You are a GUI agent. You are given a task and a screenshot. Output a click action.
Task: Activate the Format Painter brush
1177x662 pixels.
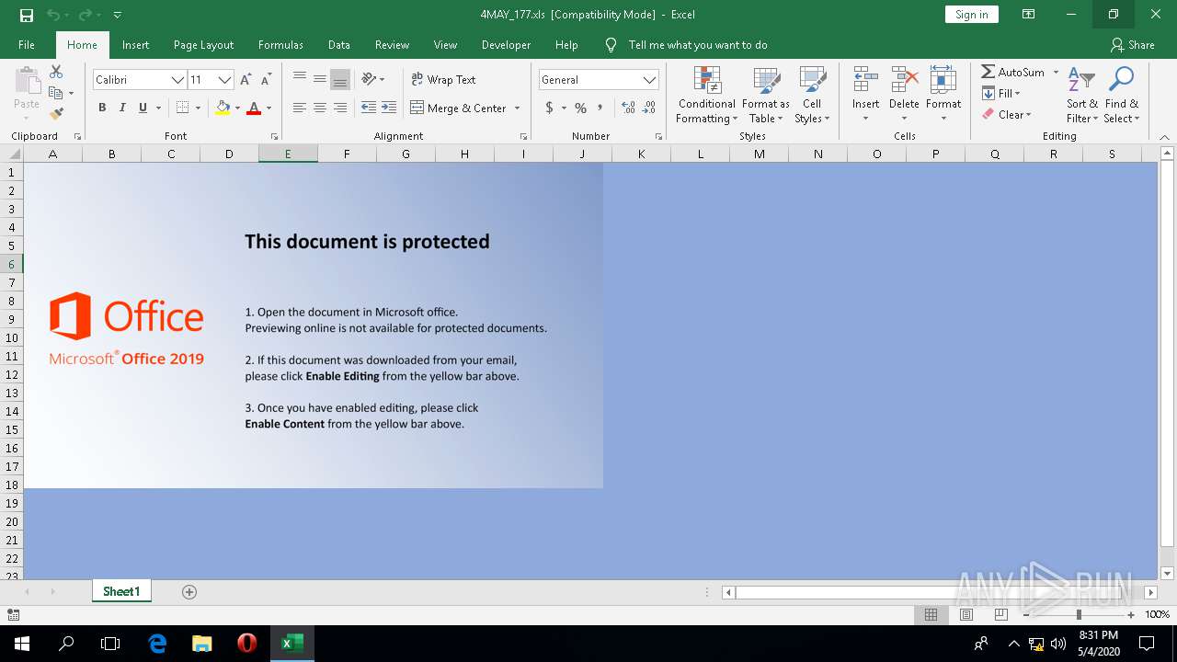pos(56,114)
